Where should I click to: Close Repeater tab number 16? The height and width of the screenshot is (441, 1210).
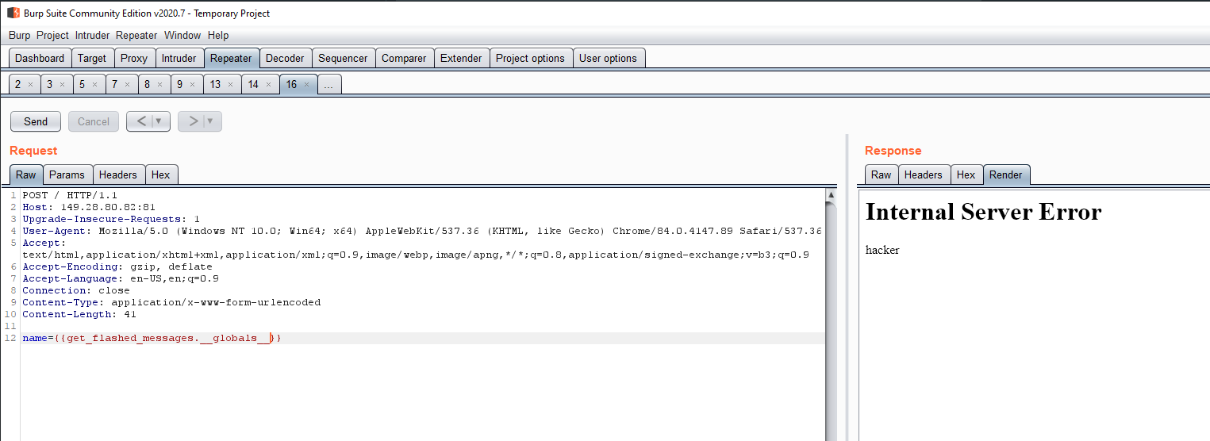point(306,85)
